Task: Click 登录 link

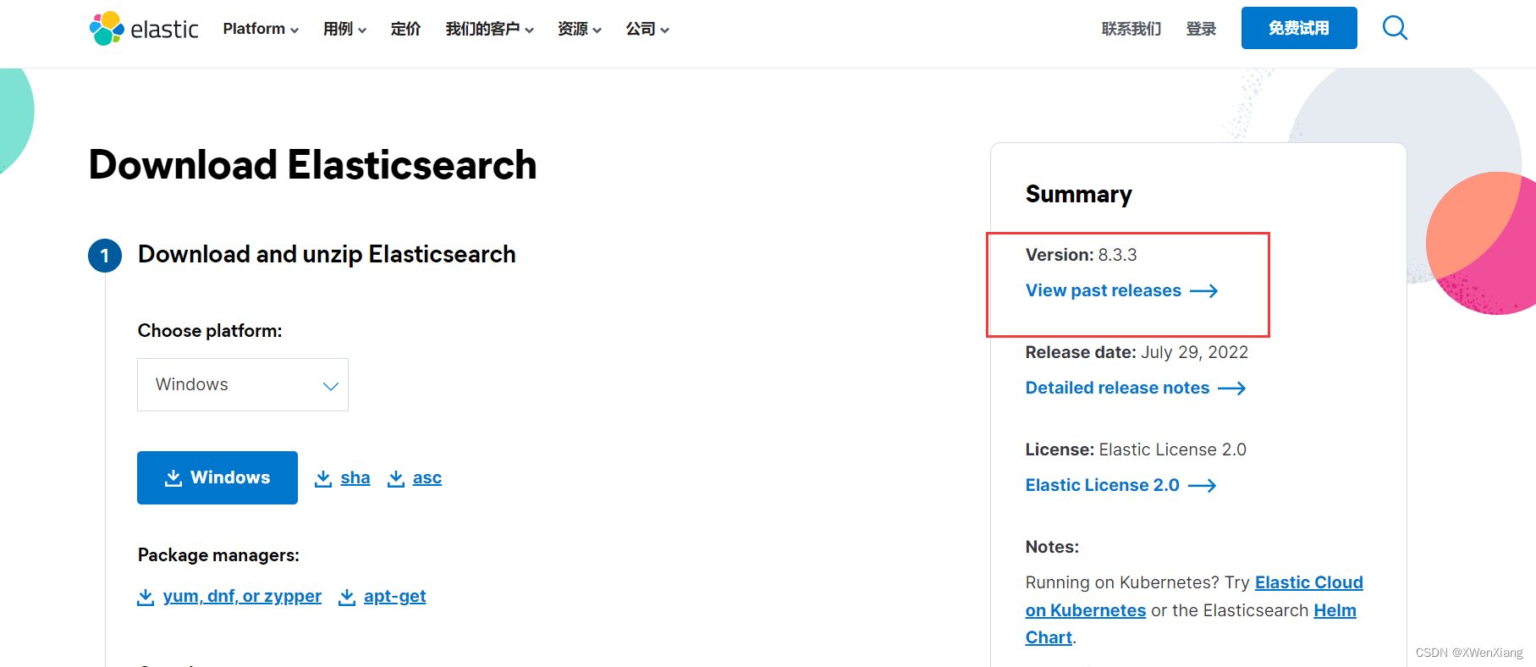Action: [x=1201, y=29]
